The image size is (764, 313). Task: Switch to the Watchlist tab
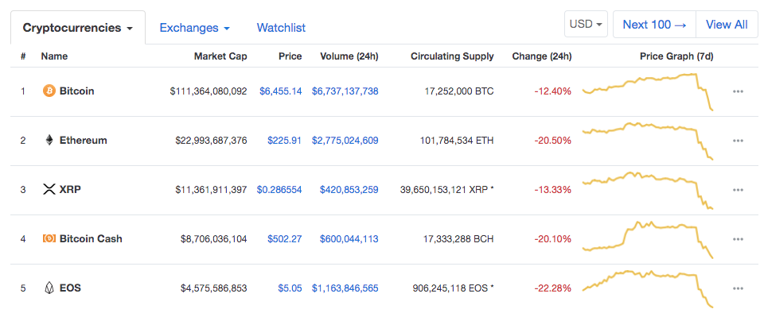click(281, 28)
